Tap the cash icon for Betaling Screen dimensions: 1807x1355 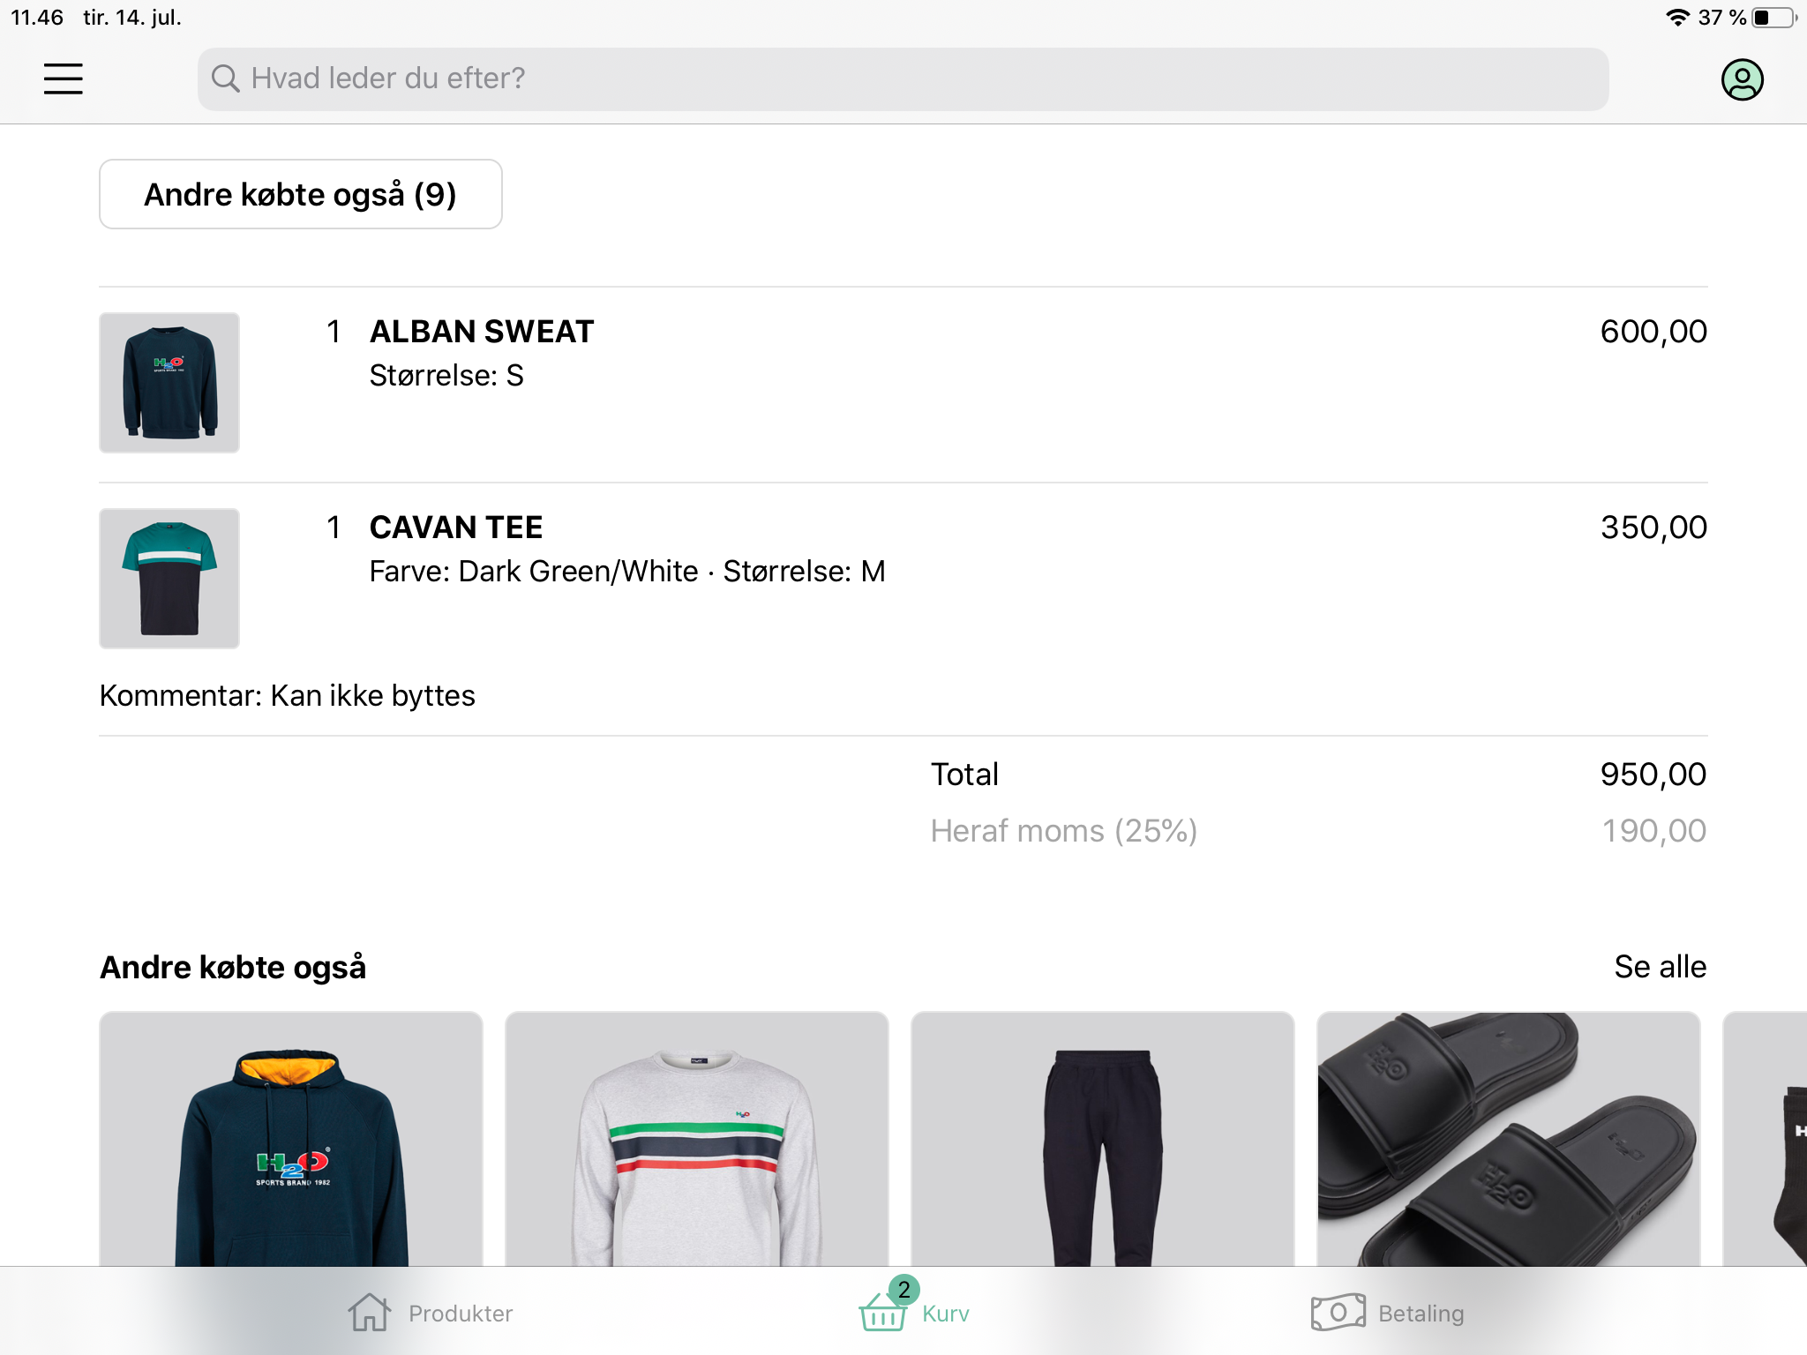point(1338,1313)
